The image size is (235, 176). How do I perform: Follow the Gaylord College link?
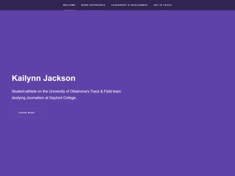click(63, 98)
